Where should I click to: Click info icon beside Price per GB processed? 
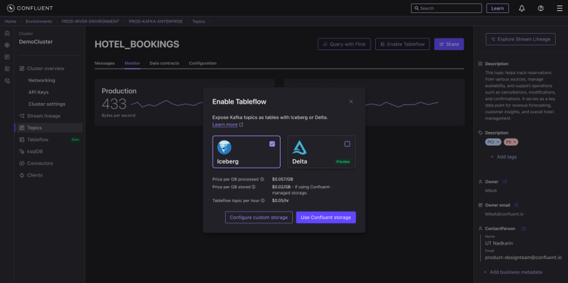[x=262, y=179]
